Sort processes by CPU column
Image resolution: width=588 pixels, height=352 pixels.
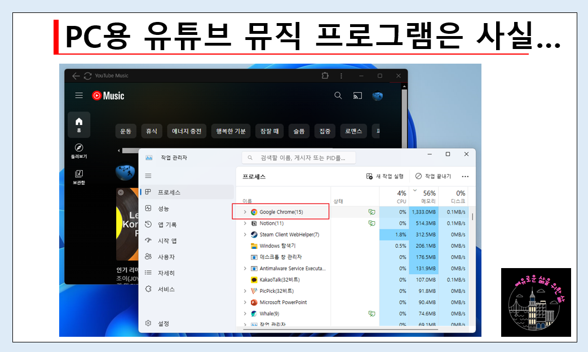[394, 196]
